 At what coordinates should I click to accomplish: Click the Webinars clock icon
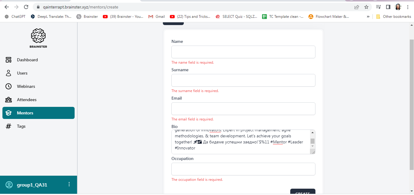click(8, 86)
